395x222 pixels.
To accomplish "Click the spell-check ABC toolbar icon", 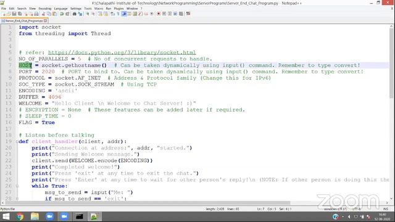I will point(188,14).
